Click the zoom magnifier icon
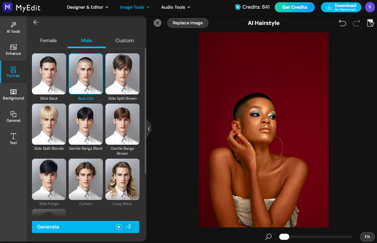 tap(268, 237)
